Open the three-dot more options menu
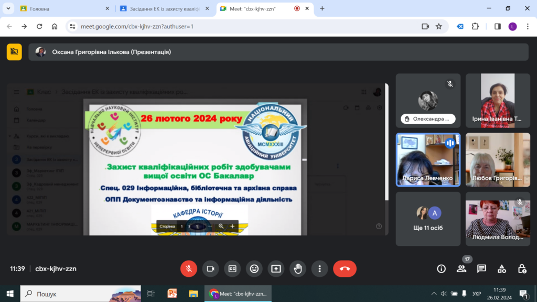This screenshot has height=302, width=537. [x=319, y=268]
